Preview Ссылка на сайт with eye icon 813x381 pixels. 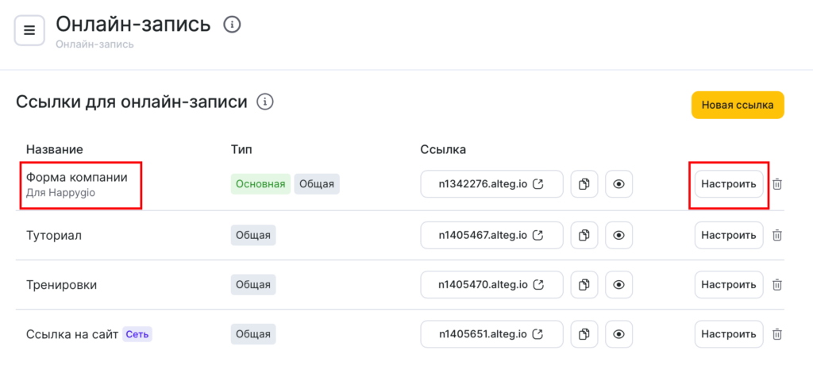point(618,334)
